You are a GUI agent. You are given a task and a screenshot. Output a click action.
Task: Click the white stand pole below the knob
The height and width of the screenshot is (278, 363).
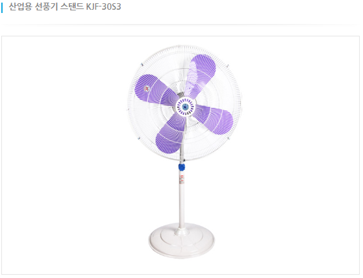click(x=182, y=199)
